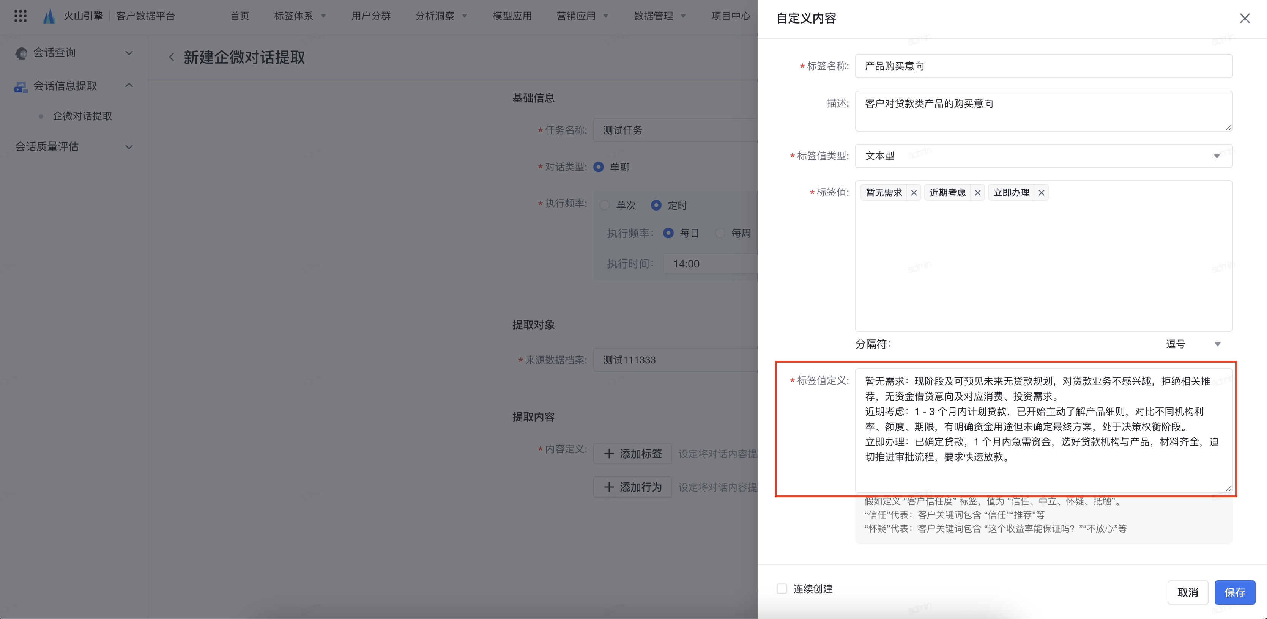Open 用户分群 in top navigation
Image resolution: width=1267 pixels, height=619 pixels.
(x=371, y=16)
